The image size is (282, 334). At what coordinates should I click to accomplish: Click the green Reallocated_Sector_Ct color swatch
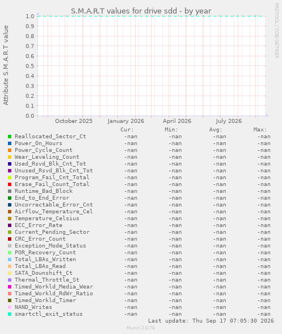tap(10, 137)
